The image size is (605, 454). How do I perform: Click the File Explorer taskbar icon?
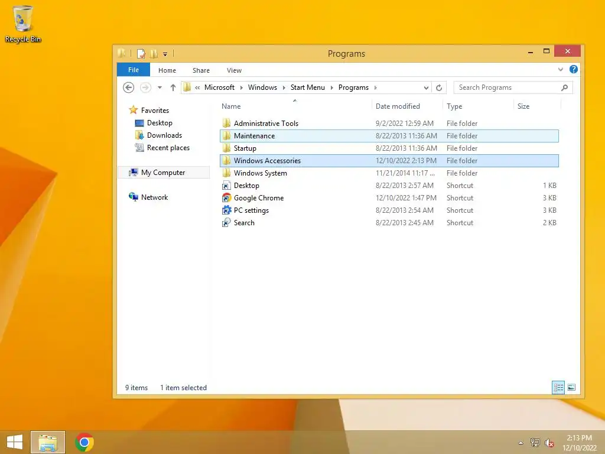coord(48,442)
